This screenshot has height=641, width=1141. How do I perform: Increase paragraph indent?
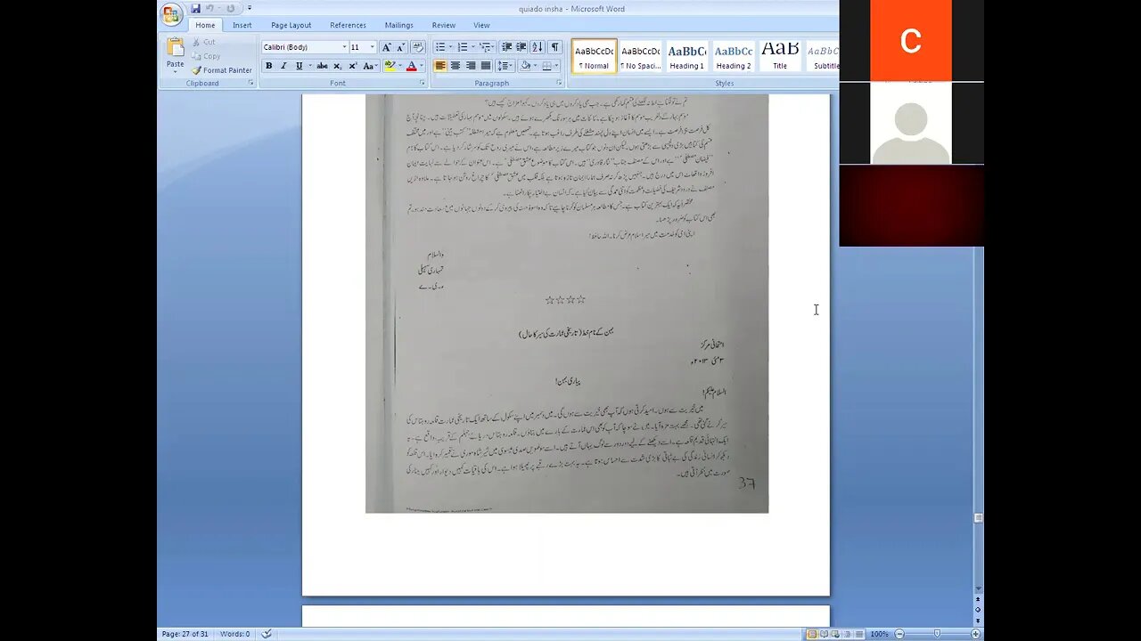tap(521, 47)
